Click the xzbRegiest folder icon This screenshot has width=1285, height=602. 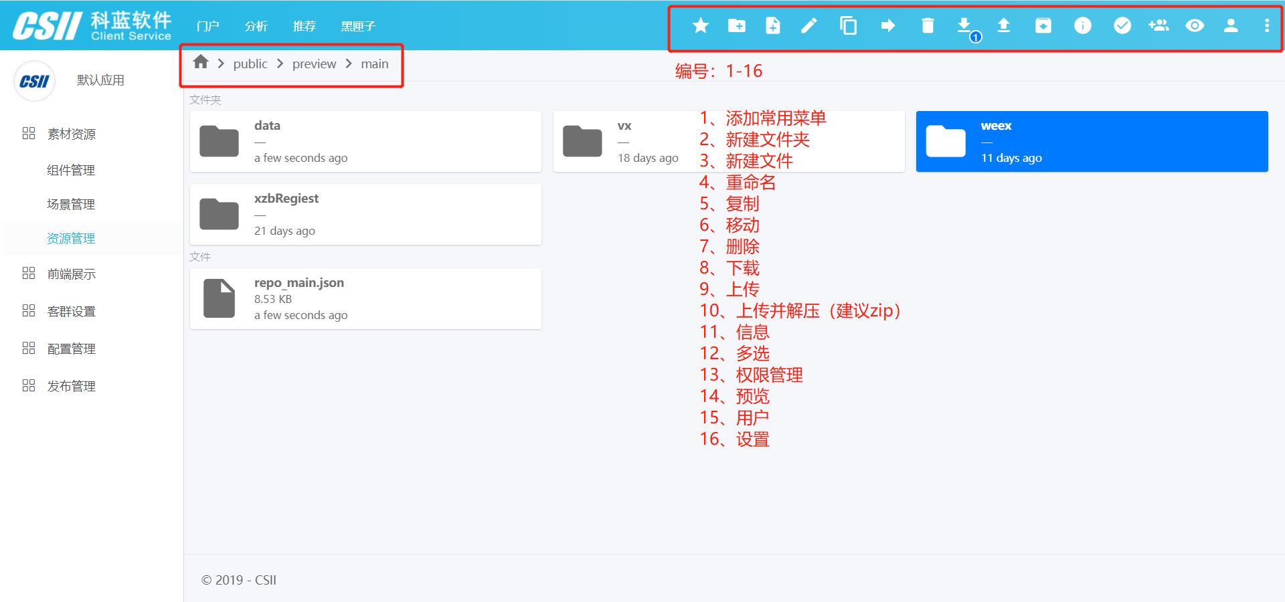click(x=219, y=214)
